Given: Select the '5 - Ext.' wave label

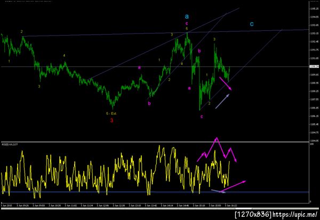Looking at the screenshot, I should [x=111, y=114].
